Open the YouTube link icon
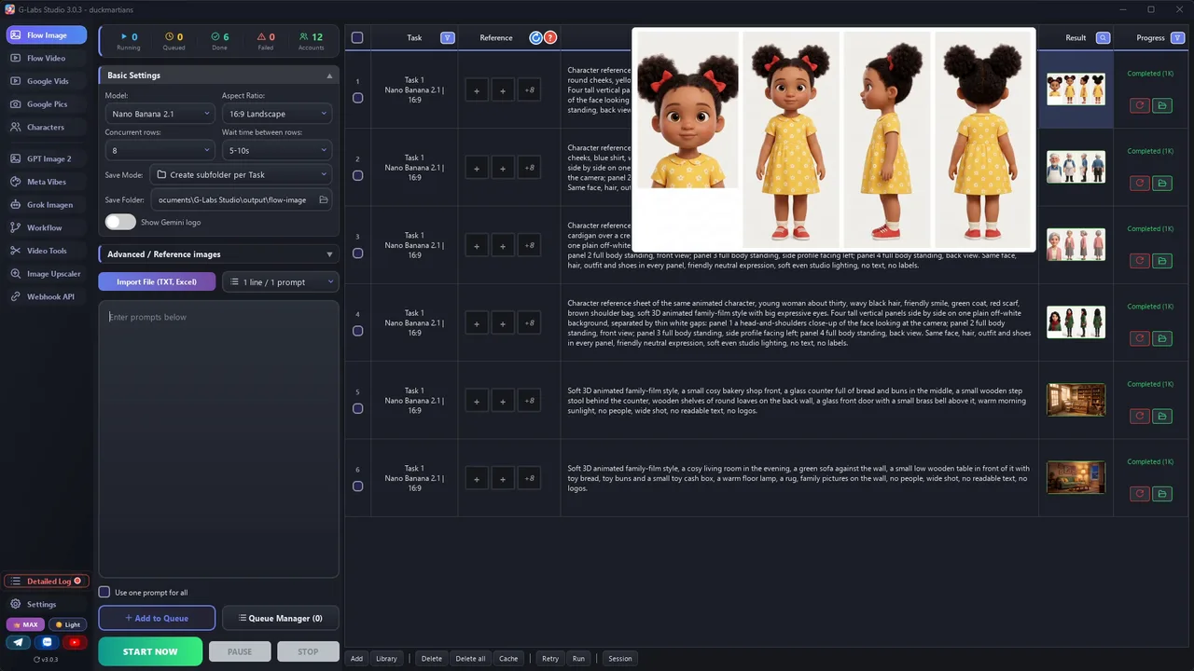 75,642
